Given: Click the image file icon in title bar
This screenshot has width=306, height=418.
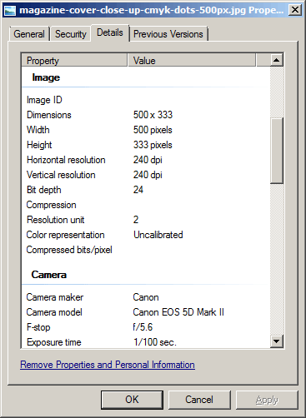Looking at the screenshot, I should point(10,10).
